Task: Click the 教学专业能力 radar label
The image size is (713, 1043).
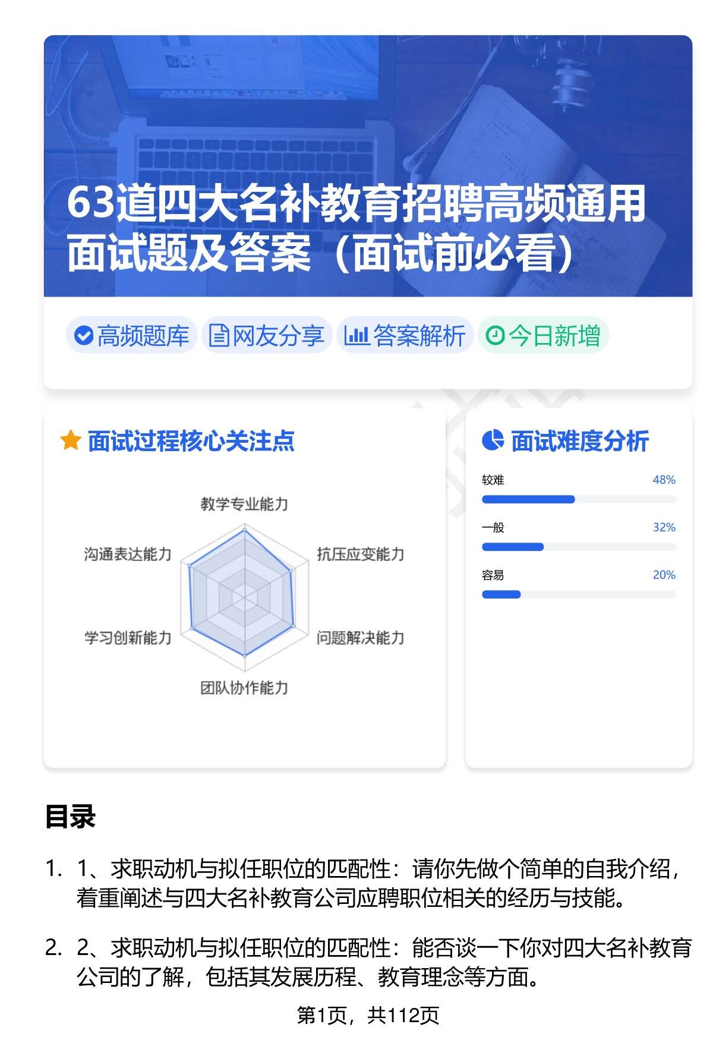Action: [244, 505]
